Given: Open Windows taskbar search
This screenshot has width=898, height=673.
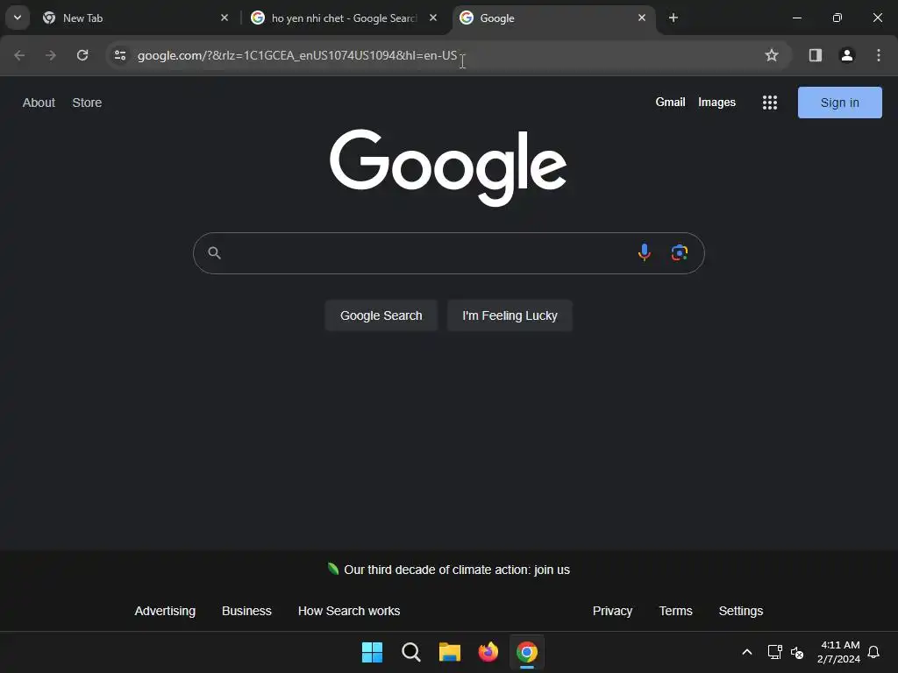Looking at the screenshot, I should (x=411, y=652).
